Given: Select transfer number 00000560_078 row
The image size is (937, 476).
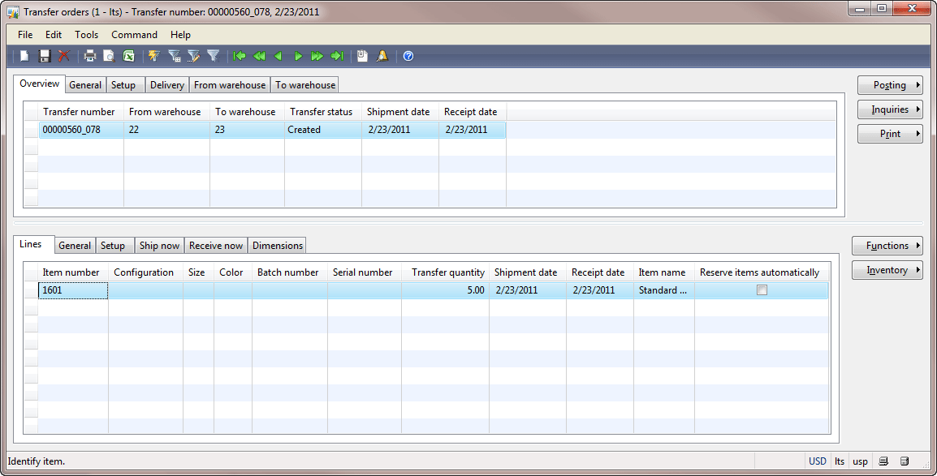Looking at the screenshot, I should coord(273,130).
